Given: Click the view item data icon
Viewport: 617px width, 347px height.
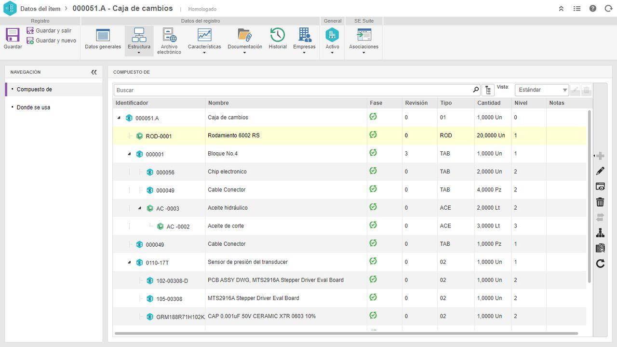Looking at the screenshot, I should [x=600, y=187].
